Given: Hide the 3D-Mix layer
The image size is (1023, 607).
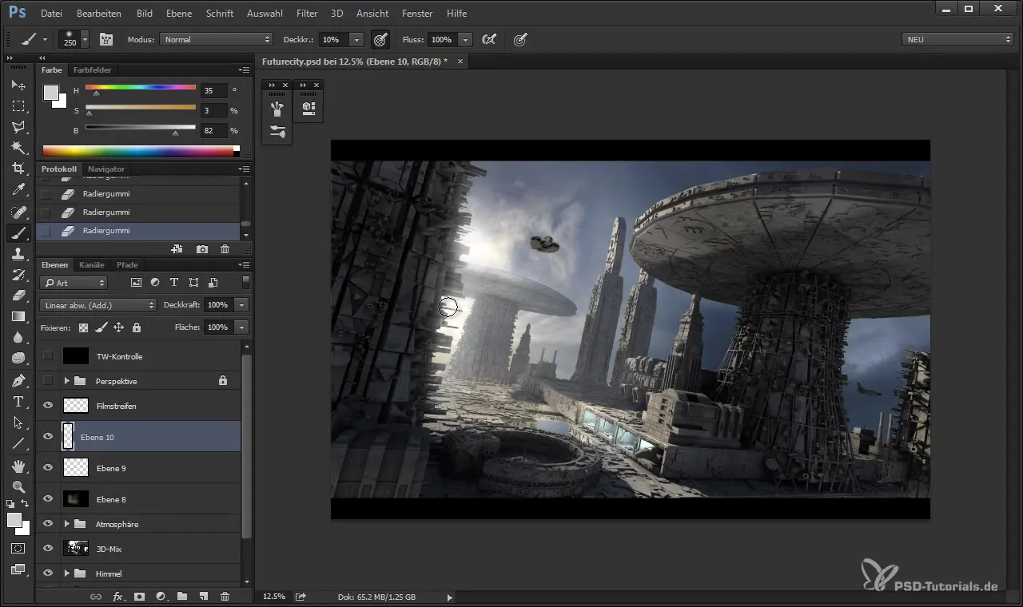Looking at the screenshot, I should pos(48,549).
